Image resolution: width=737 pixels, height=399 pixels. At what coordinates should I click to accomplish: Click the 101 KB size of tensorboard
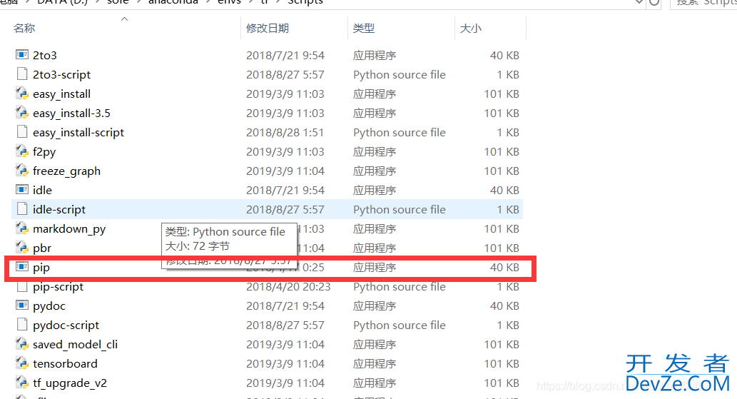tap(502, 364)
